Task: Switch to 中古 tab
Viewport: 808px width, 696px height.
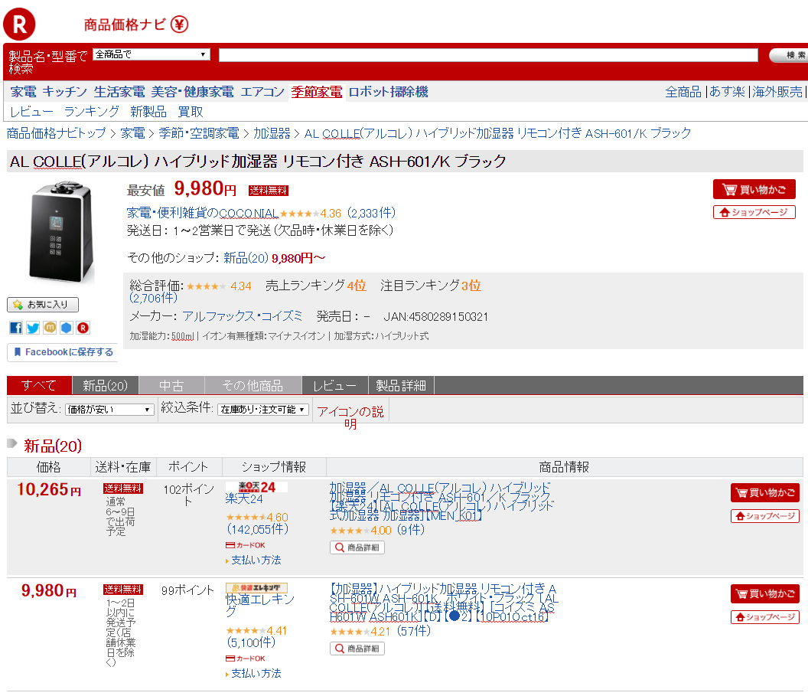Action: (x=171, y=385)
